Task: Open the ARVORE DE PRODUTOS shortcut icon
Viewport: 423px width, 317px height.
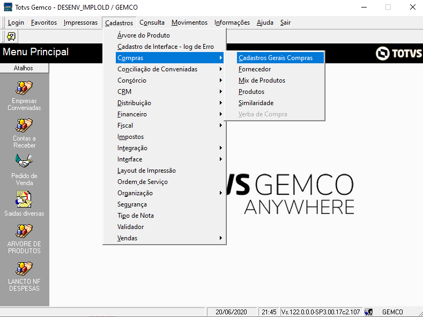Action: pos(24,231)
